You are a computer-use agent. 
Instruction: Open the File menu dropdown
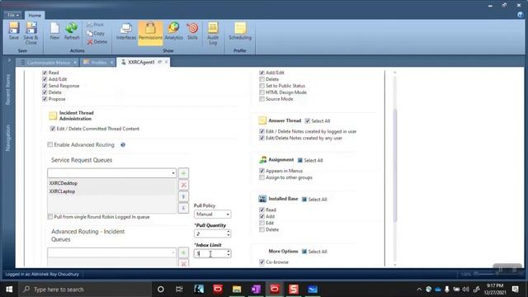(x=13, y=15)
